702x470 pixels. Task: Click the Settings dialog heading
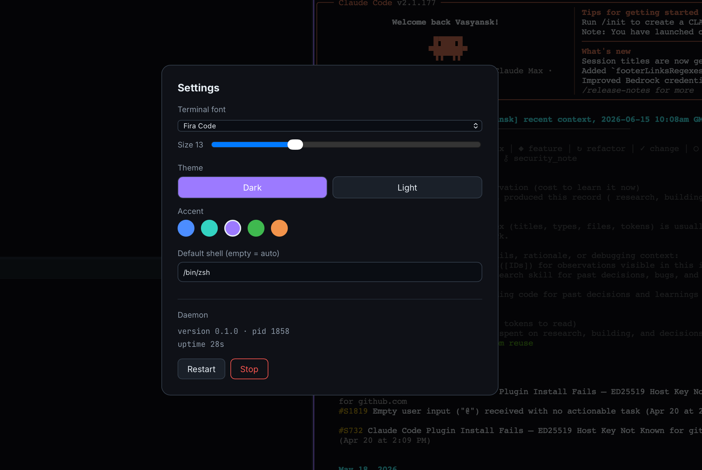[198, 88]
